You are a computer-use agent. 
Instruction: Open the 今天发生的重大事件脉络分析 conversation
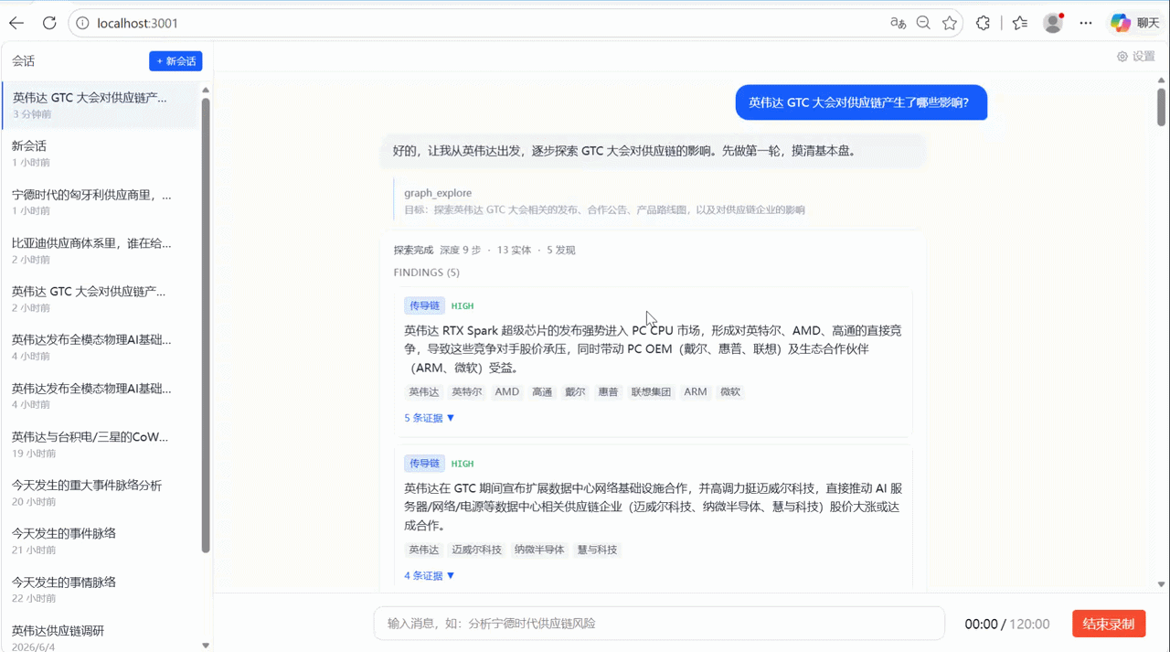click(x=100, y=493)
